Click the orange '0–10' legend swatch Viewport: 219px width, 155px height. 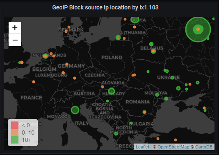point(15,133)
